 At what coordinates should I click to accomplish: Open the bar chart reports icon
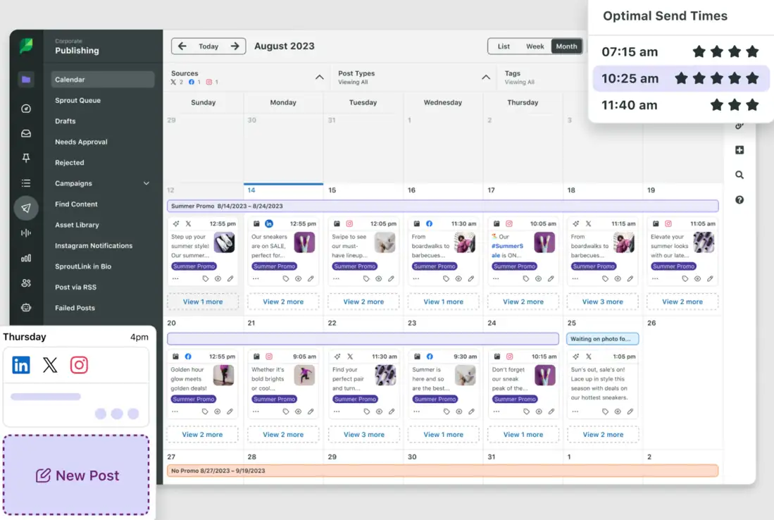tap(26, 258)
